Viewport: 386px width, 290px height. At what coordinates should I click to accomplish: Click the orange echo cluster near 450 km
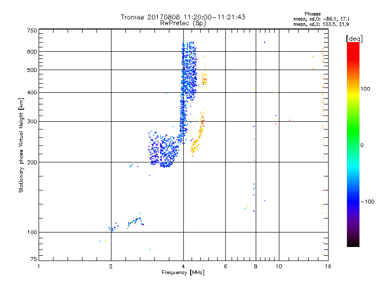[204, 78]
